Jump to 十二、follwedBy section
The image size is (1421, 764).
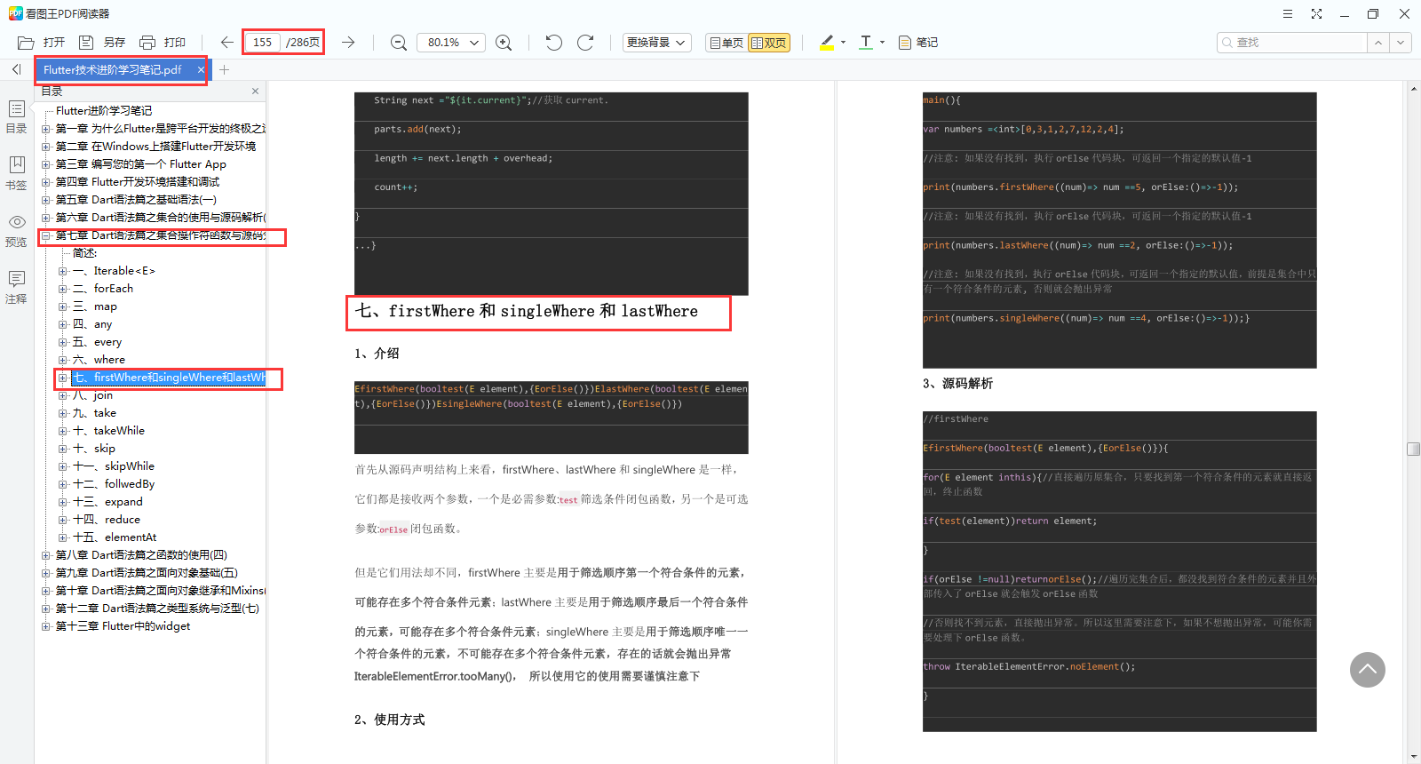[114, 484]
